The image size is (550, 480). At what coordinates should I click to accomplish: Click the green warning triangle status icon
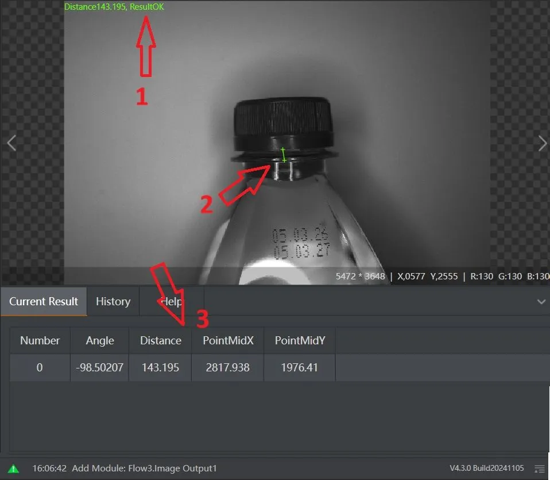tap(14, 469)
